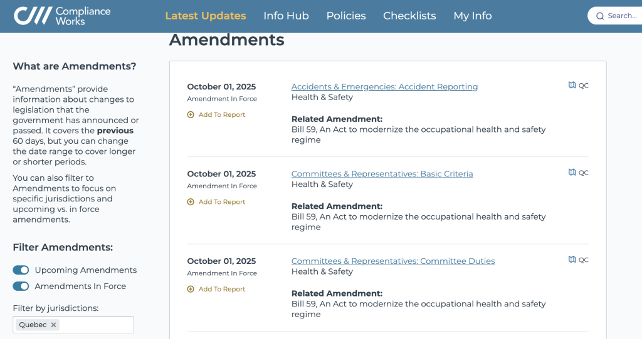Click plus icon for Basic Criteria Add To Report

[x=191, y=202]
